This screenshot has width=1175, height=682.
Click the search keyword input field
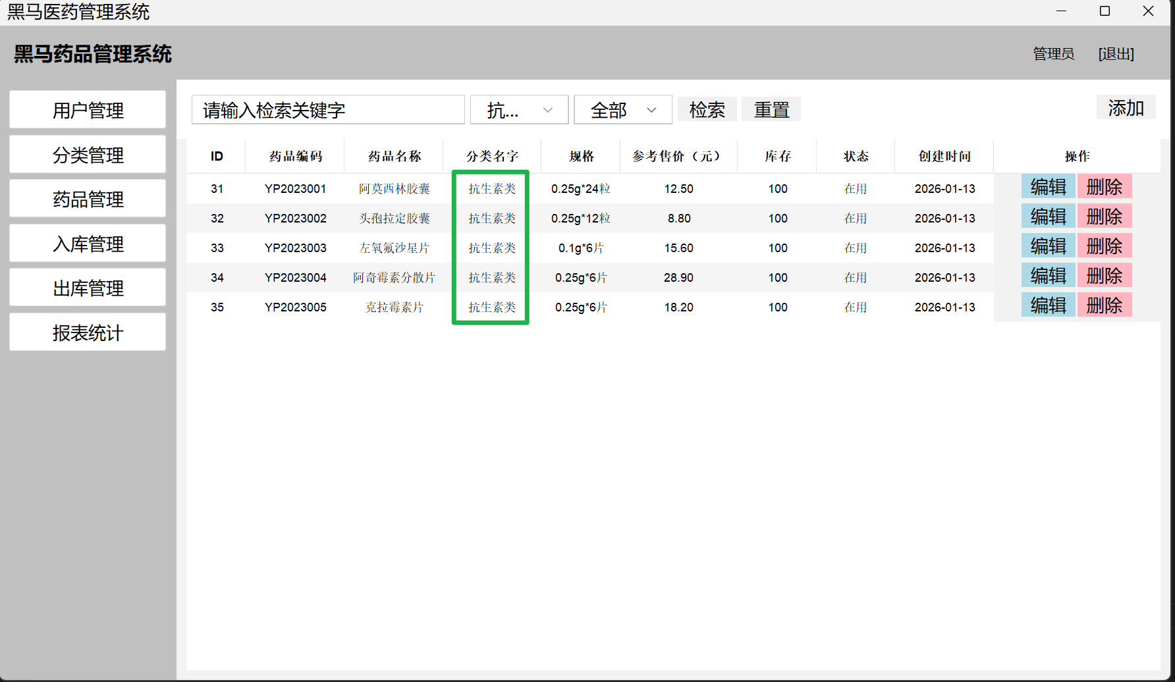click(x=328, y=110)
